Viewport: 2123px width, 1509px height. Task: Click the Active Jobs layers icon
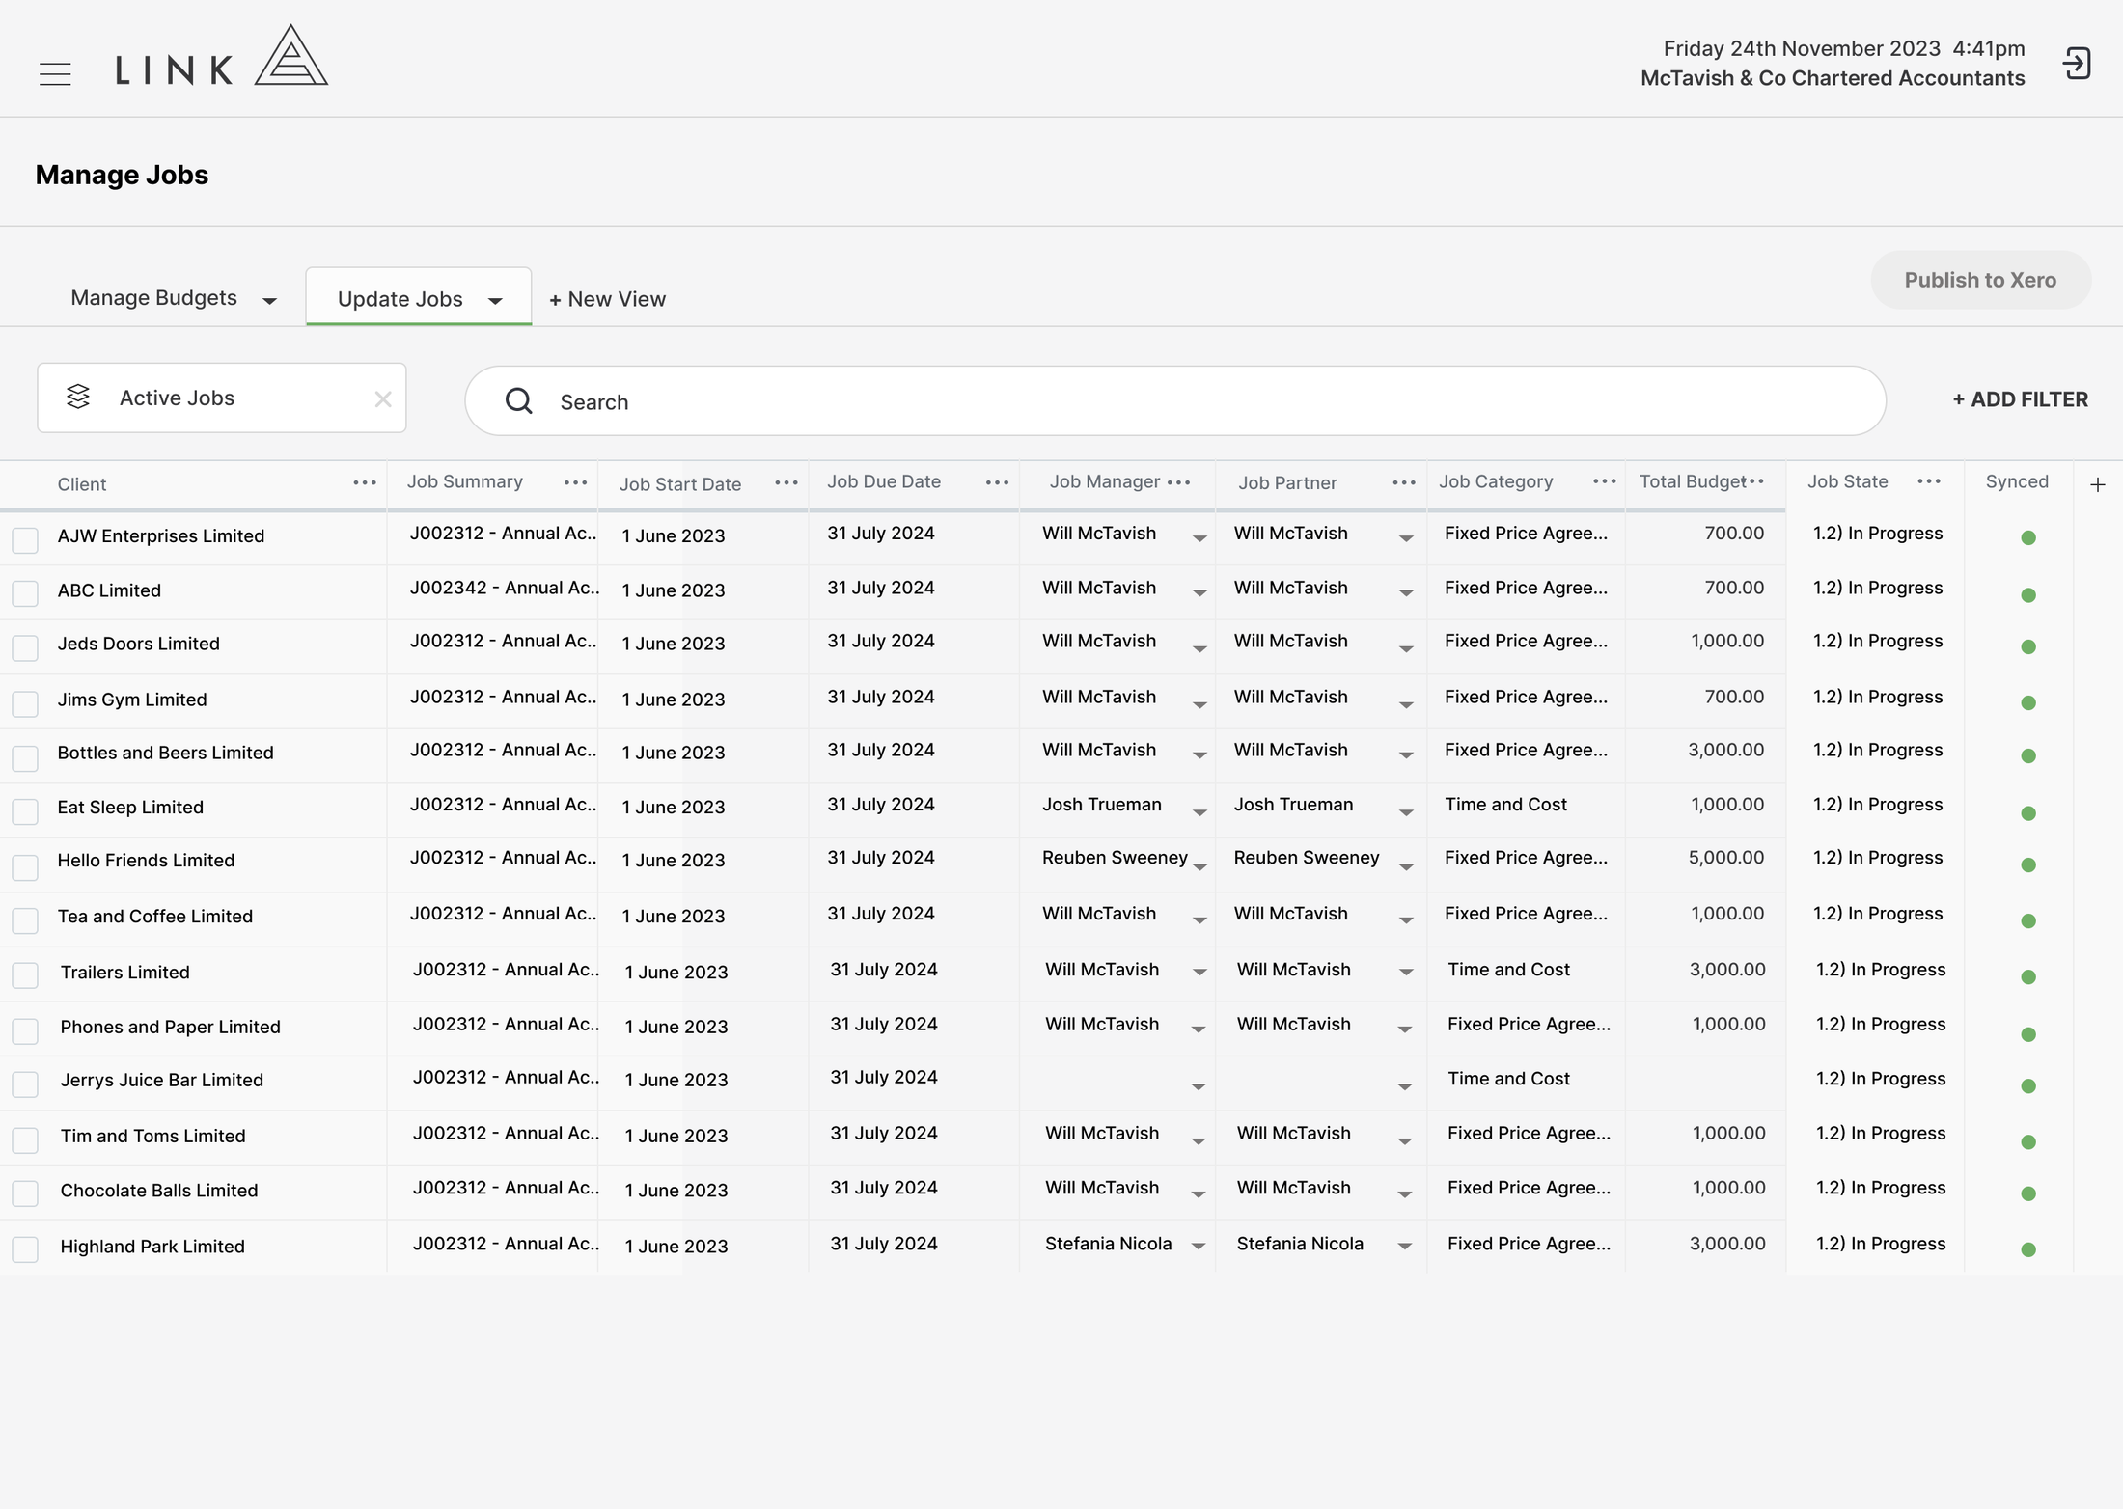(x=78, y=397)
